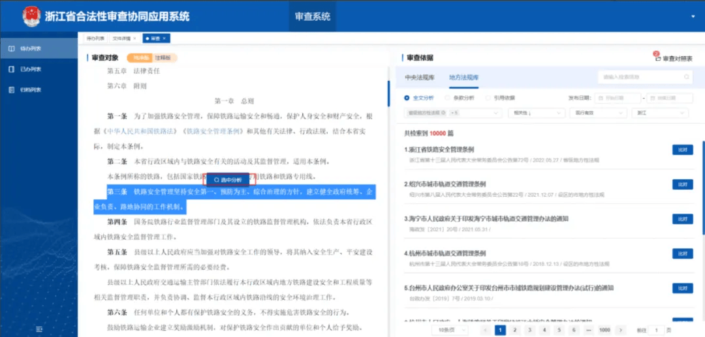Open the 审查系统 top navigation item
This screenshot has width=705, height=337.
coord(313,16)
